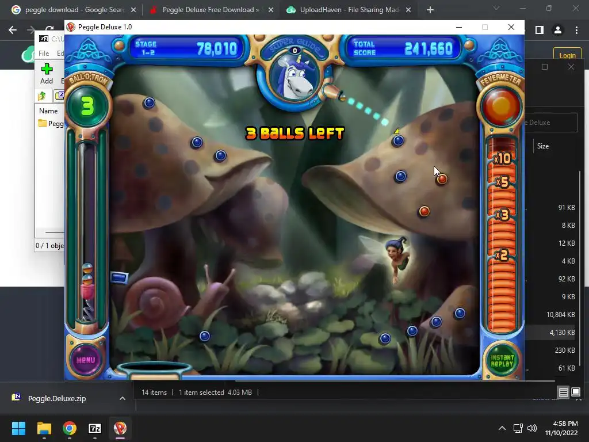Click the x5 Fevermeter multiplier
589x442 pixels.
click(502, 182)
